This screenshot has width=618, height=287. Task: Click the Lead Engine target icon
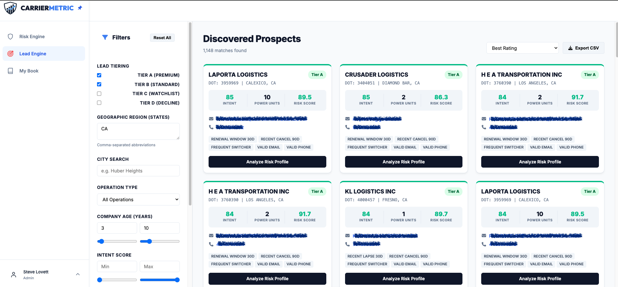pos(10,54)
